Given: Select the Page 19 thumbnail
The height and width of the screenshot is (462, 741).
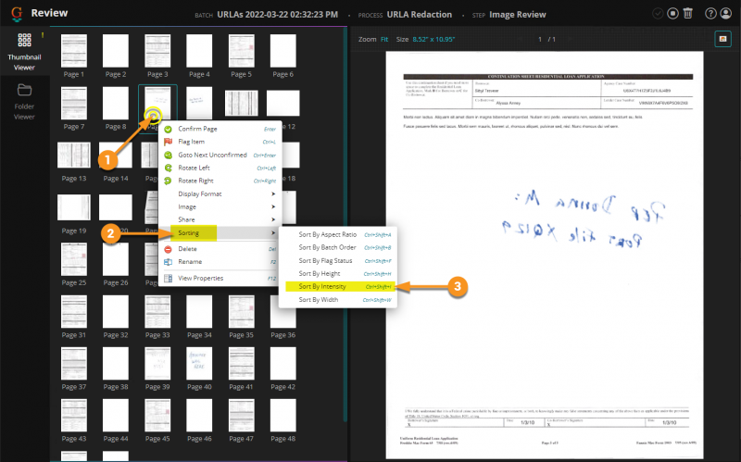Looking at the screenshot, I should [x=74, y=206].
